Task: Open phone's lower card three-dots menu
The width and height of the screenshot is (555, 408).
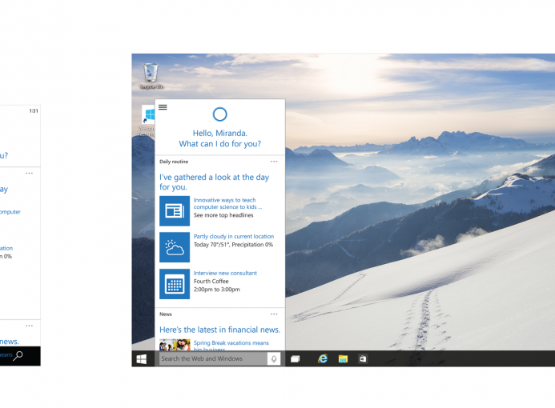Action: pyautogui.click(x=29, y=326)
